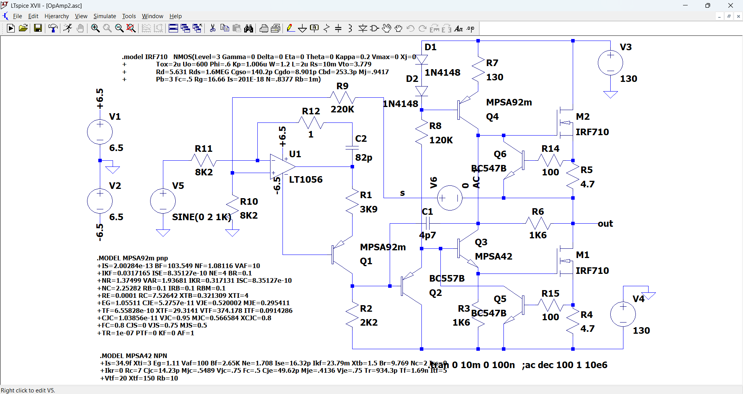Image resolution: width=743 pixels, height=394 pixels.
Task: Open the Simulate menu
Action: click(x=104, y=16)
